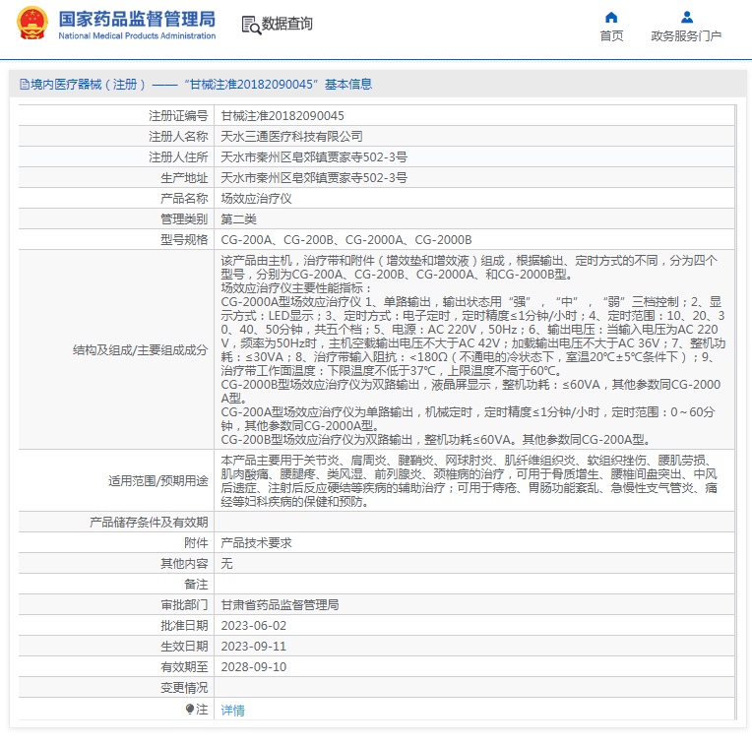
Task: Click the 产品名称 row label
Action: click(x=184, y=198)
